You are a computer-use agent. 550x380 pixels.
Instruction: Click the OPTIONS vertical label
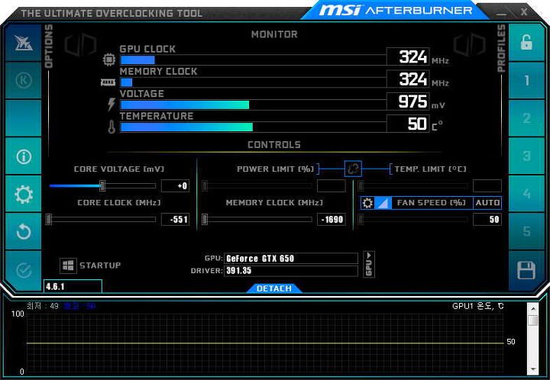coord(48,46)
